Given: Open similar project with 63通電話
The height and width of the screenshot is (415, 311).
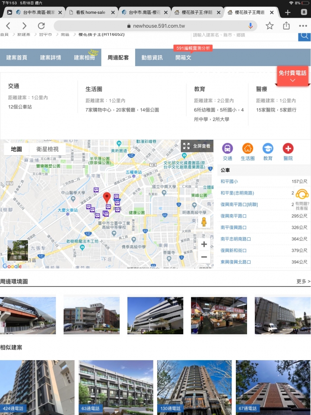Looking at the screenshot, I should (x=116, y=387).
